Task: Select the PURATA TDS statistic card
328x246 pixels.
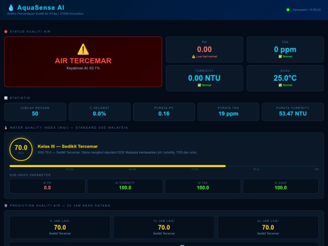Action: coord(228,112)
